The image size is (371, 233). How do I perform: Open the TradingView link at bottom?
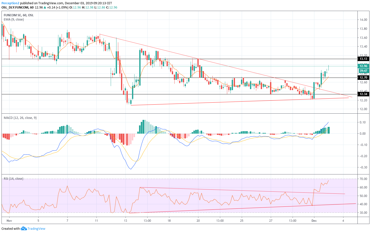(x=36, y=228)
